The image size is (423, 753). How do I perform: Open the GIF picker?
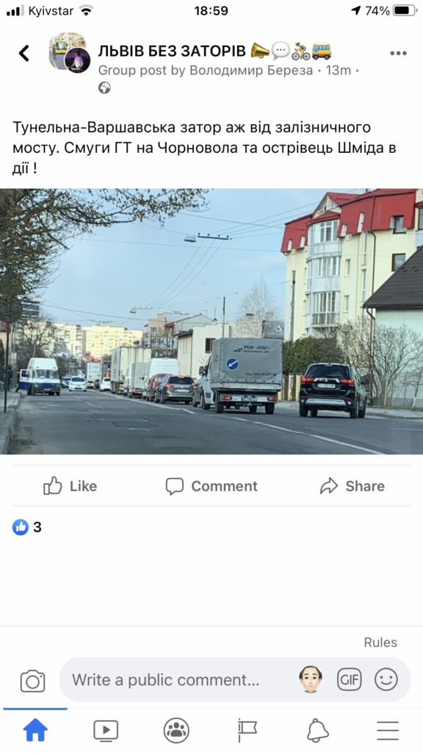pyautogui.click(x=349, y=679)
